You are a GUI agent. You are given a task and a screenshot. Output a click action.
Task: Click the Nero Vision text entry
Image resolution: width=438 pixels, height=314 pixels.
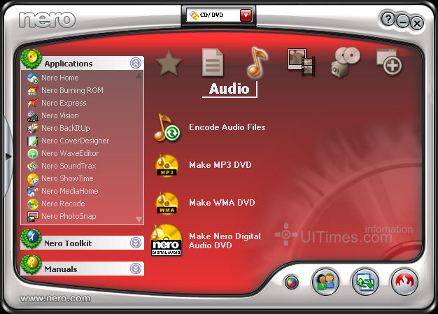pos(60,115)
